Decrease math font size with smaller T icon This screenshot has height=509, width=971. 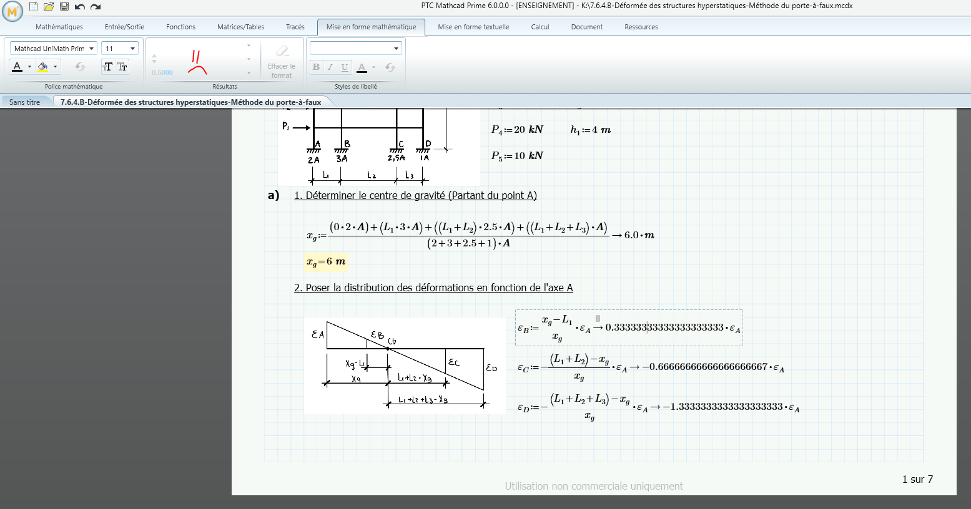click(x=122, y=67)
